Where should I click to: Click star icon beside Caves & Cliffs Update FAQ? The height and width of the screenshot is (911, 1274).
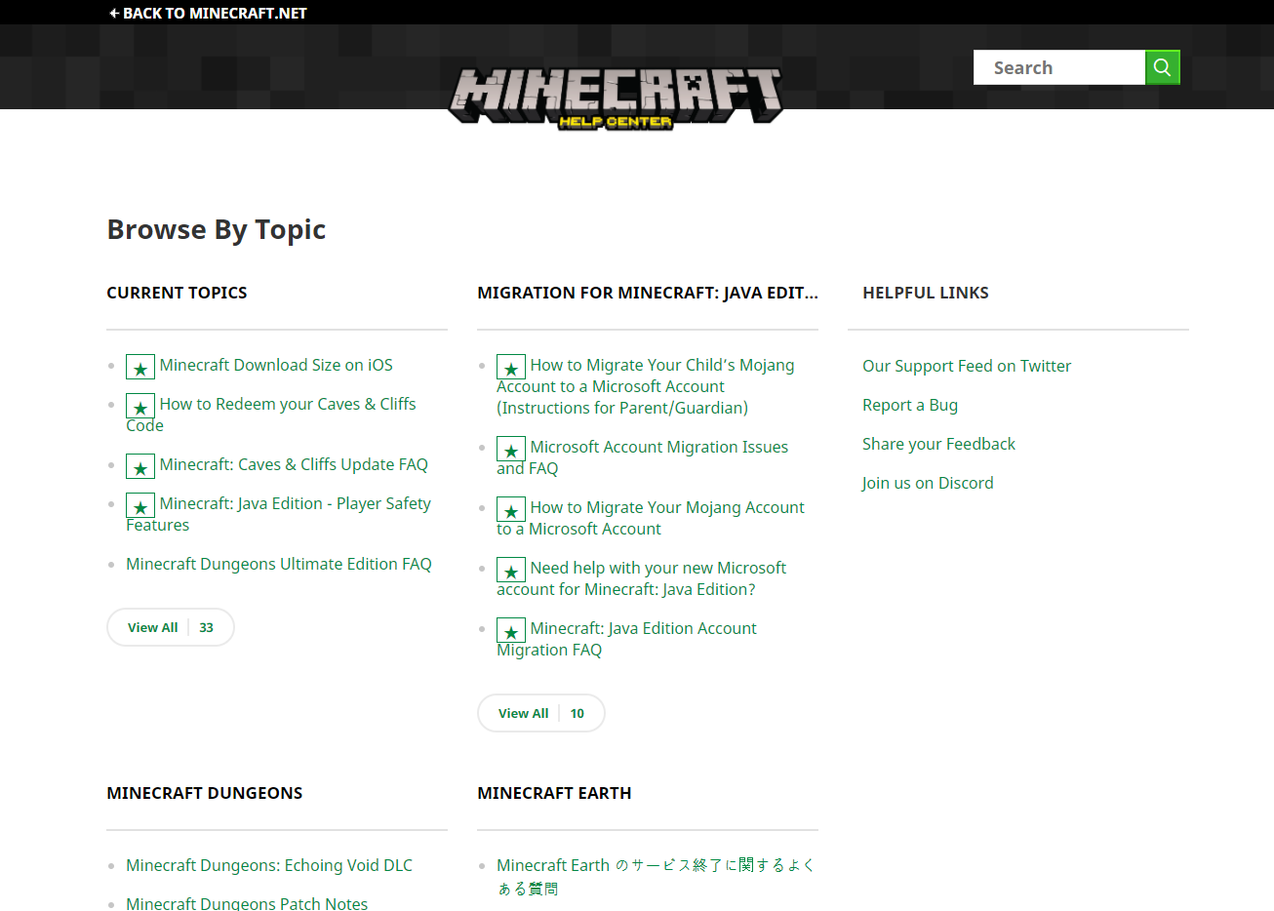click(x=140, y=466)
